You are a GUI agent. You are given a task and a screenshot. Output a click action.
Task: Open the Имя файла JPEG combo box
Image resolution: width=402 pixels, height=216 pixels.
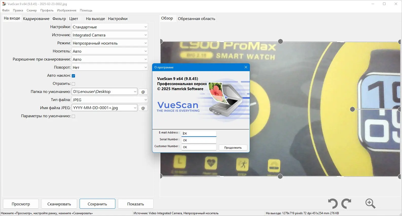(105, 108)
